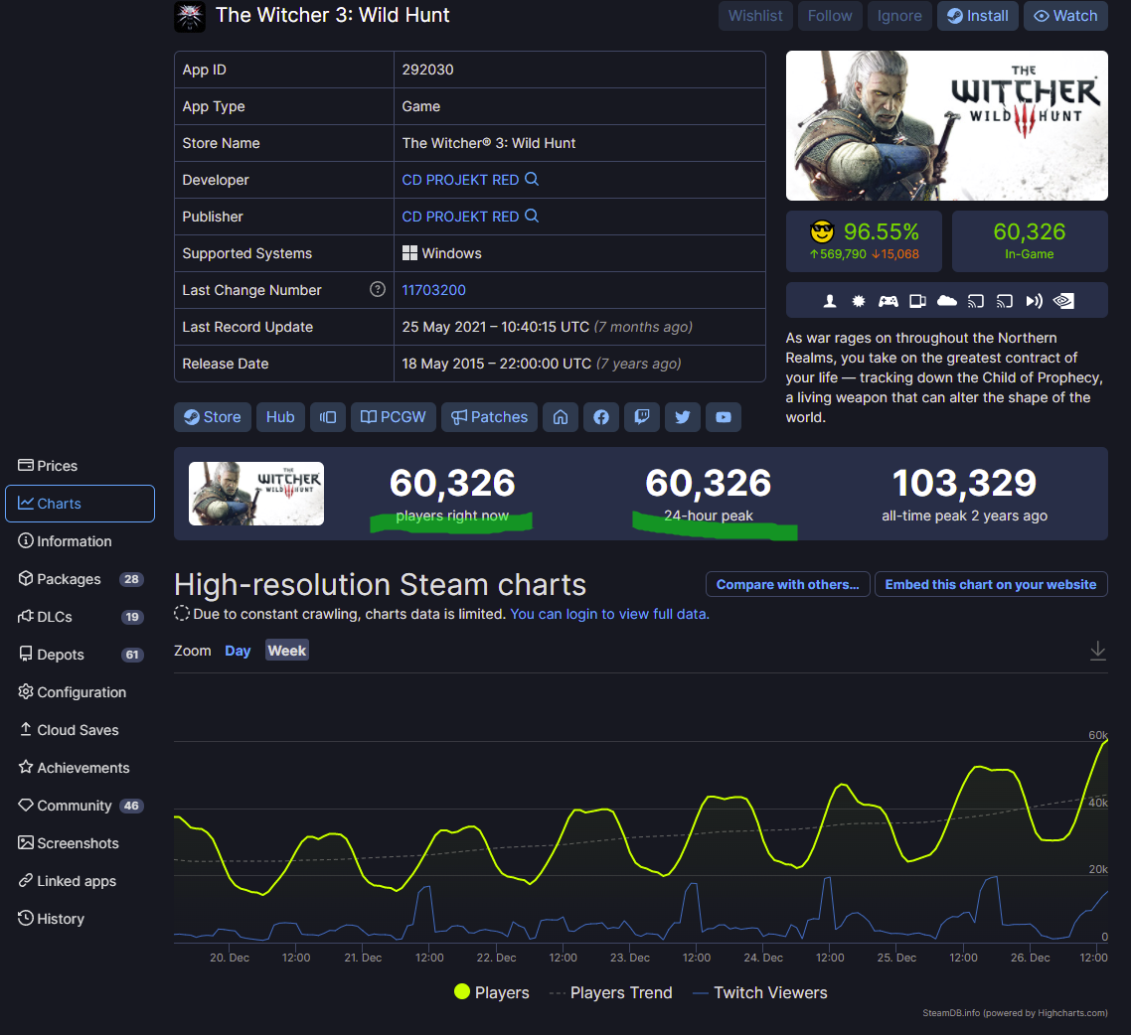This screenshot has width=1131, height=1035.
Task: Click the 60,326 In-Game counter box
Action: (1030, 241)
